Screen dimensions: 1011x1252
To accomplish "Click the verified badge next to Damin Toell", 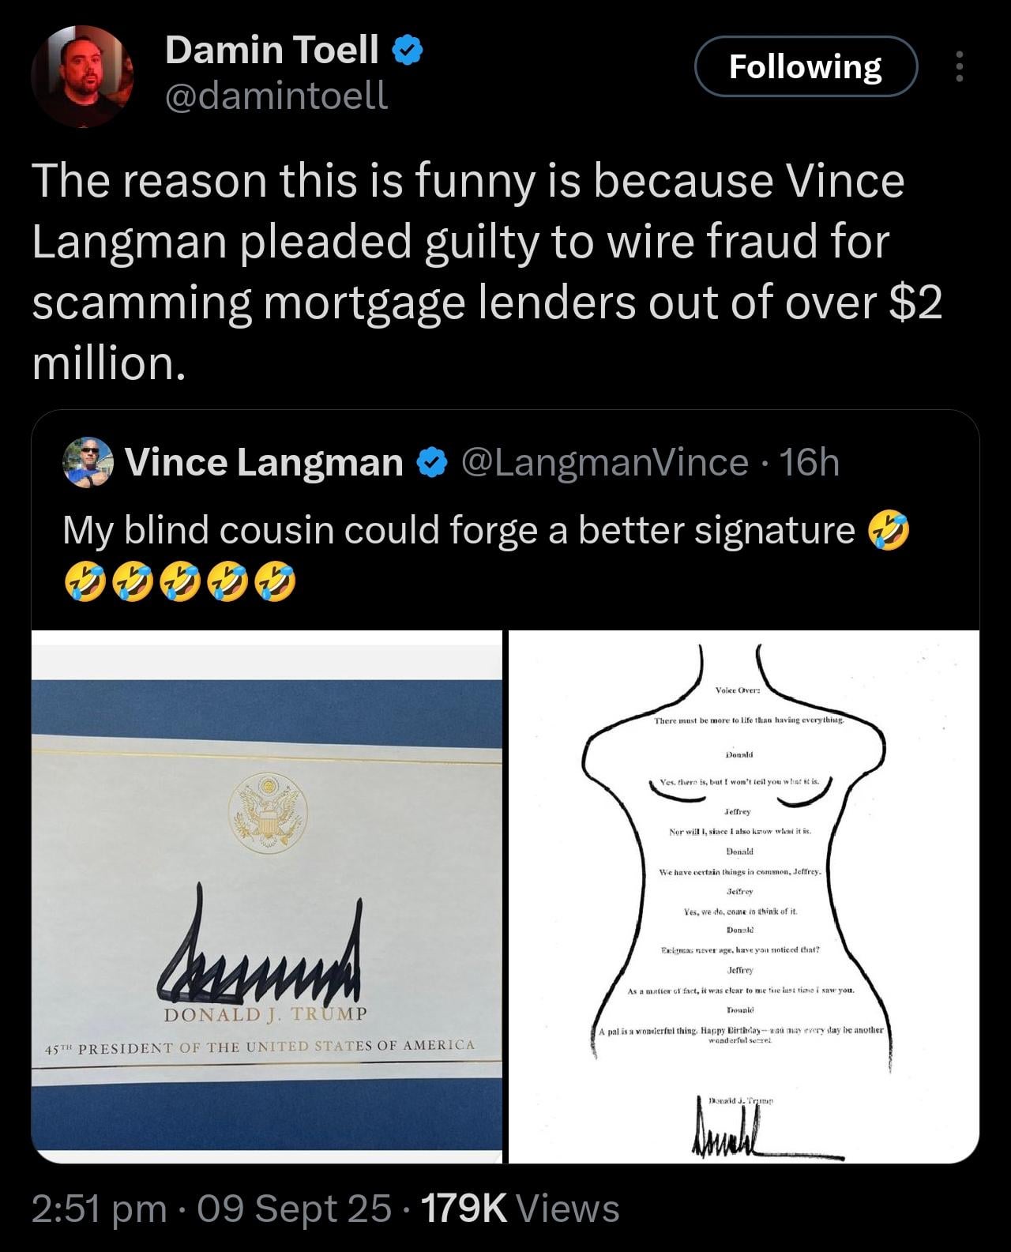I will (408, 51).
